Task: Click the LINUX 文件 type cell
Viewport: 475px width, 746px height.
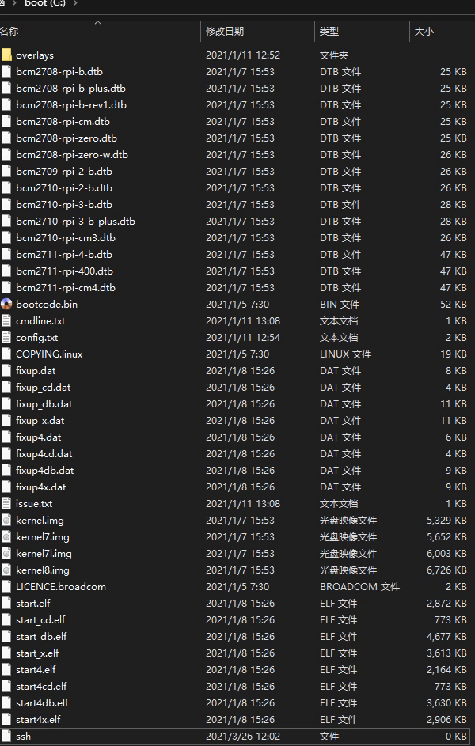Action: click(345, 354)
